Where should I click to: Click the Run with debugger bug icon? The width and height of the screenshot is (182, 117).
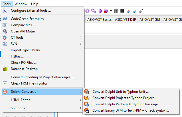pyautogui.click(x=106, y=11)
